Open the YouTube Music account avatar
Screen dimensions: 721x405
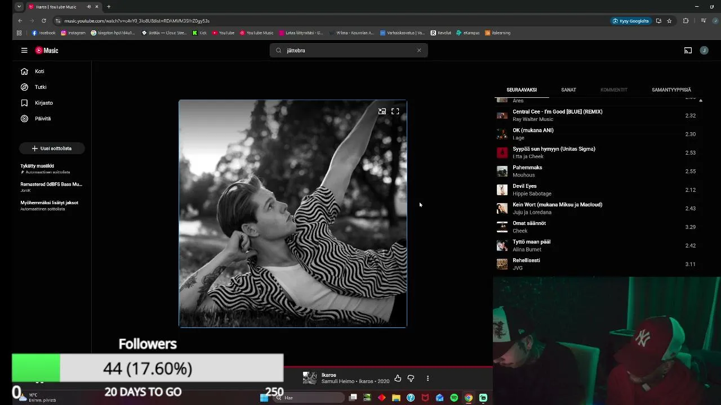pos(704,50)
